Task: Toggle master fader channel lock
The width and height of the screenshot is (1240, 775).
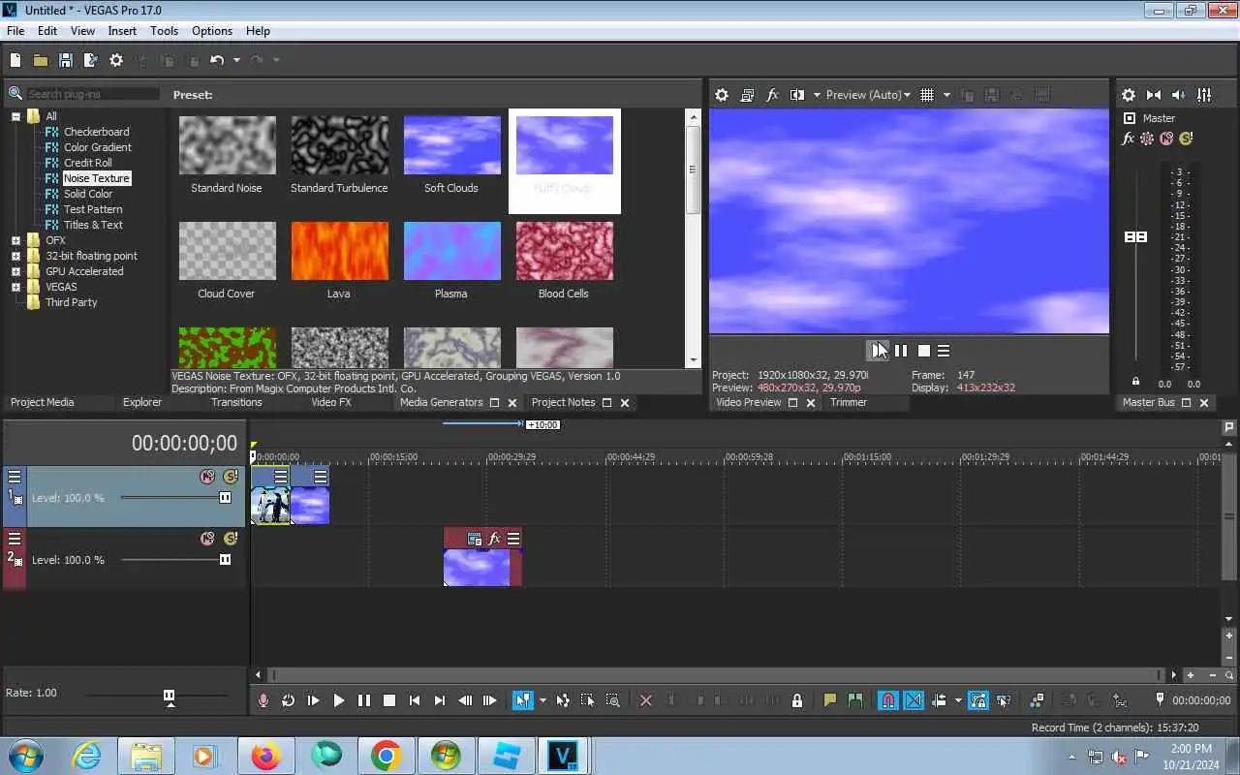Action: pos(1136,381)
